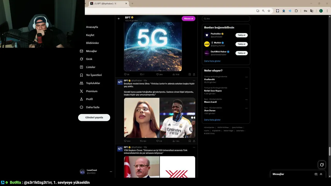
Task: Open the Mesajlar envelope icon
Action: click(x=81, y=51)
